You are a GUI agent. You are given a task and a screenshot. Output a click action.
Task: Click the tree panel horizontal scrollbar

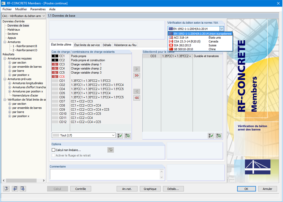21,180
